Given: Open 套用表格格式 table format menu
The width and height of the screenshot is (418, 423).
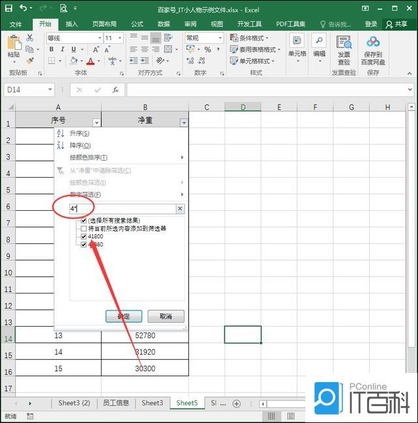Looking at the screenshot, I should (x=255, y=49).
